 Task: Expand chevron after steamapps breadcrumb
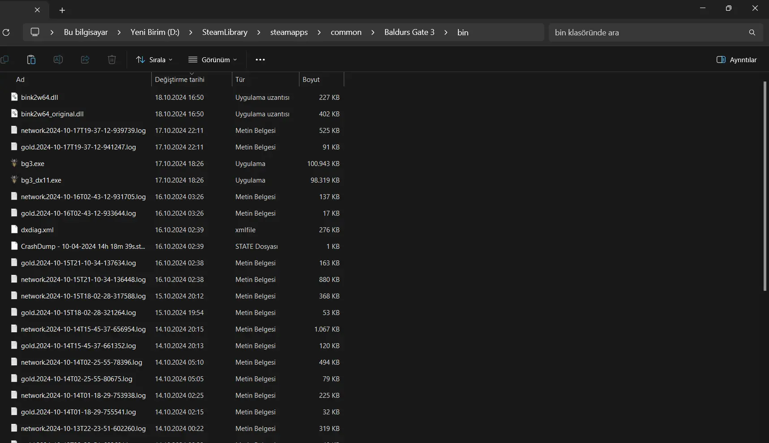pyautogui.click(x=319, y=32)
